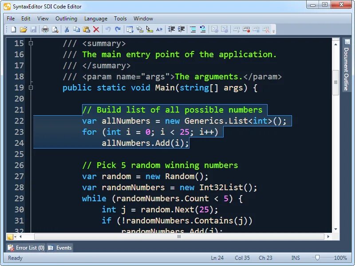This screenshot has width=355, height=266.
Task: Click 'Int32List' on line 28
Action: 221,187
